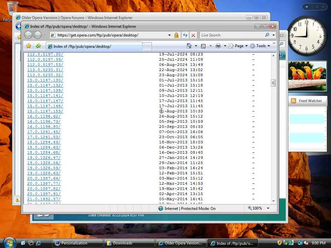The image size is (331, 248).
Task: Click the vertical scrollbar thumb
Action: [273, 83]
